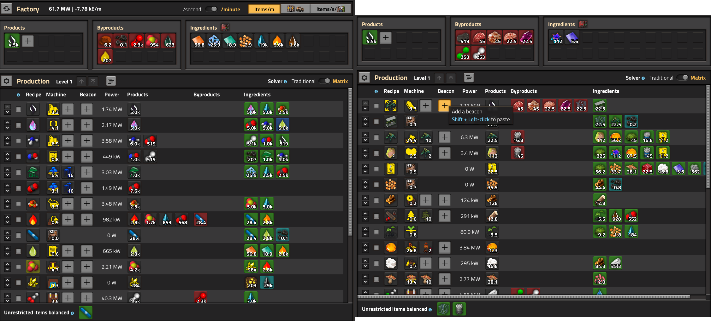Add a beacon in the left 2.21 MW row
The height and width of the screenshot is (321, 711).
tap(86, 267)
